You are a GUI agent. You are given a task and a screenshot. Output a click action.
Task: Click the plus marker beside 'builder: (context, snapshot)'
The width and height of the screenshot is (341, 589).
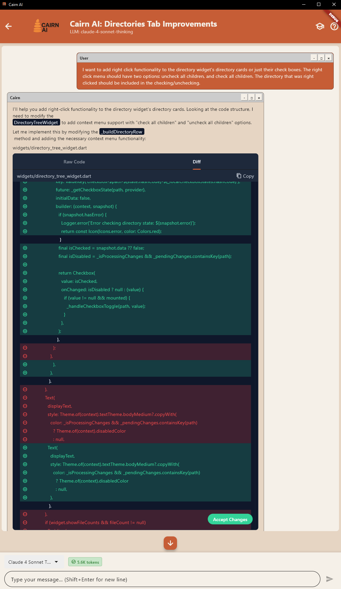click(25, 206)
